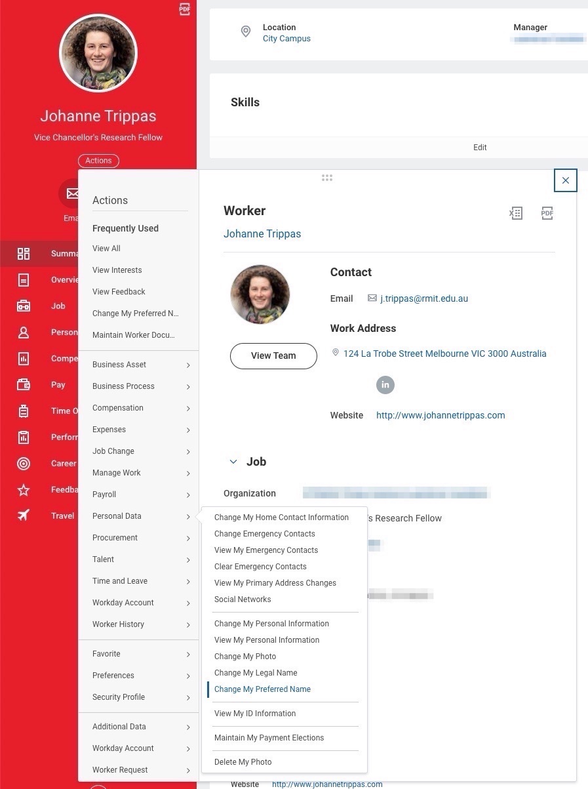Choose Change My Legal Name
The image size is (588, 789).
click(x=256, y=673)
